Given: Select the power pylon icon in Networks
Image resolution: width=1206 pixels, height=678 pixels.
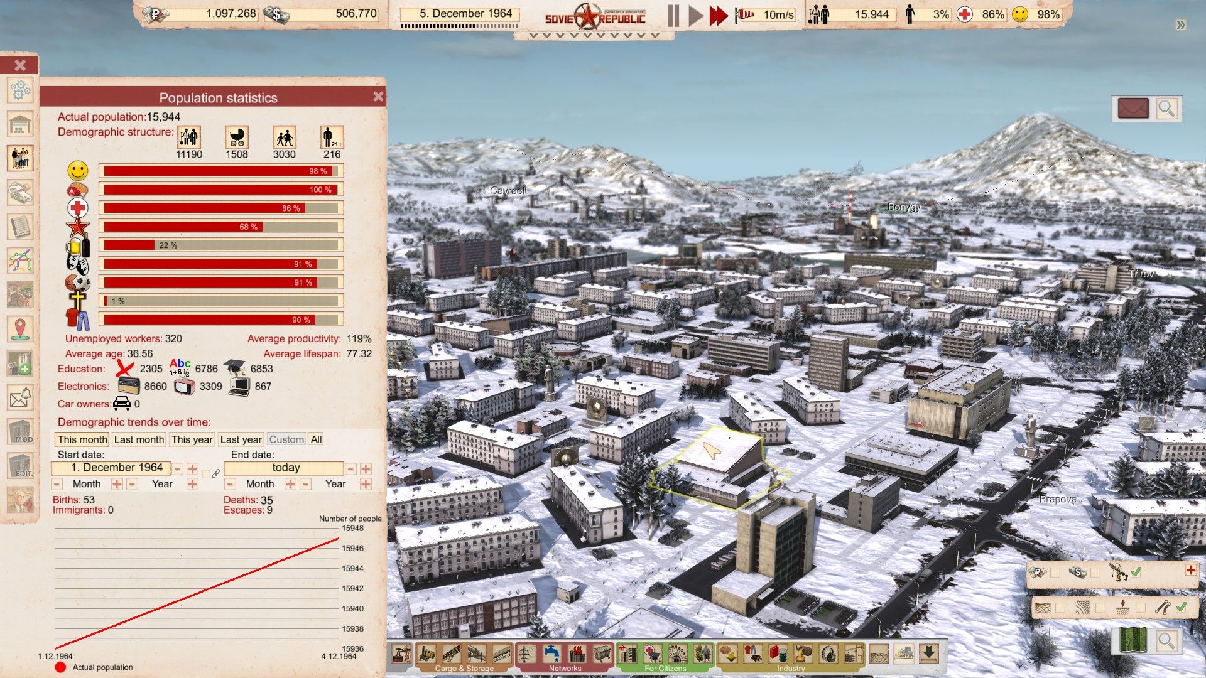Looking at the screenshot, I should pos(526,654).
